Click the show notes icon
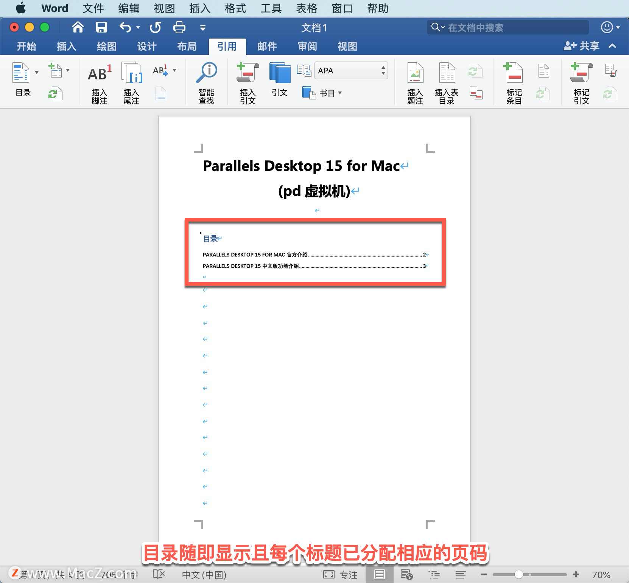629x583 pixels. [161, 94]
